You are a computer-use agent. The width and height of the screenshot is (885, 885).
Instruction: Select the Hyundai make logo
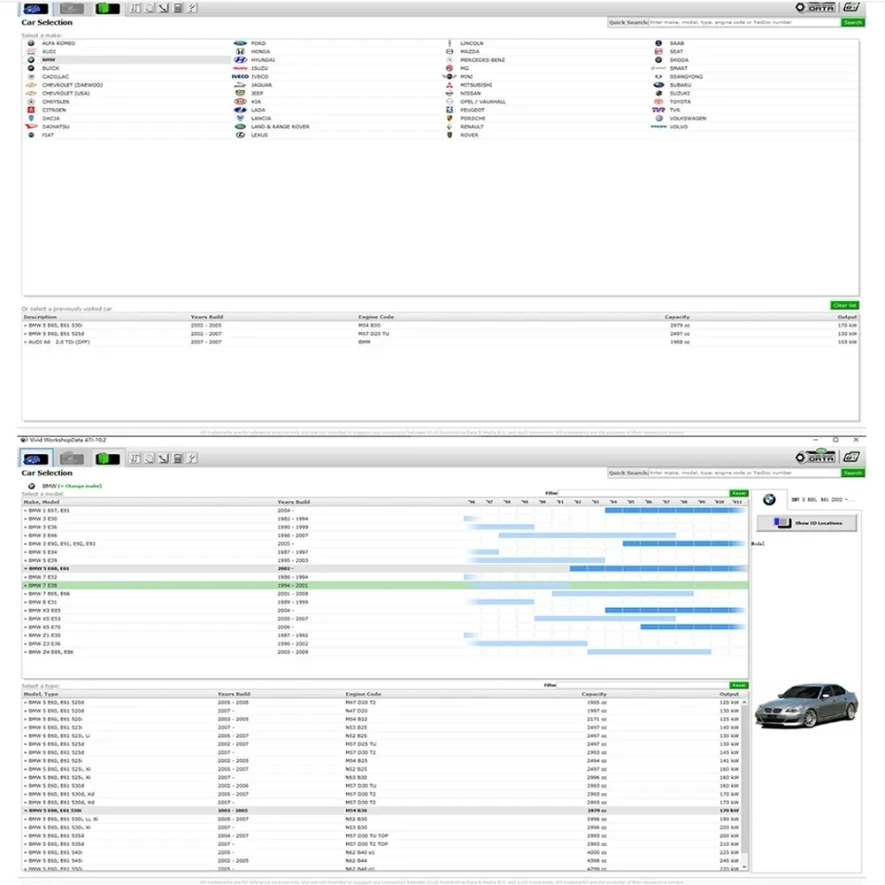click(240, 60)
